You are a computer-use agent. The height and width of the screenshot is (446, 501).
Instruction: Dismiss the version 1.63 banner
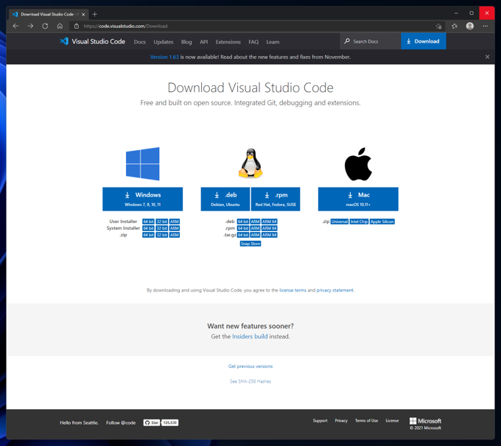pyautogui.click(x=487, y=57)
